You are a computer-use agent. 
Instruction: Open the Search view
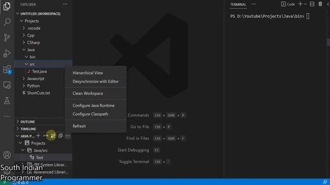pyautogui.click(x=7, y=22)
